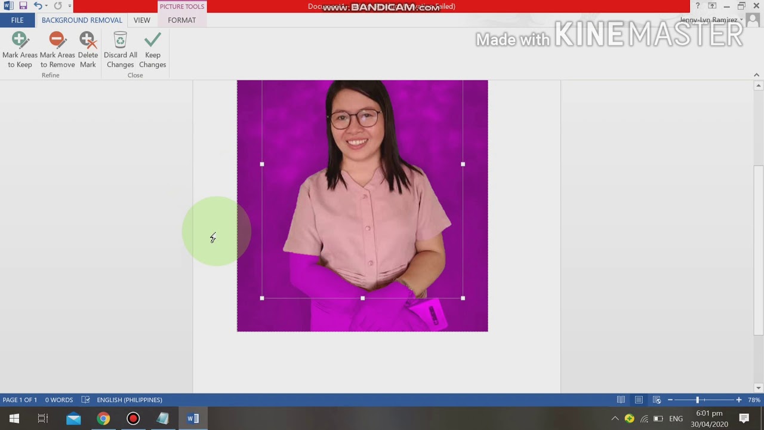Open Windows Start menu
The width and height of the screenshot is (764, 430).
pos(14,419)
